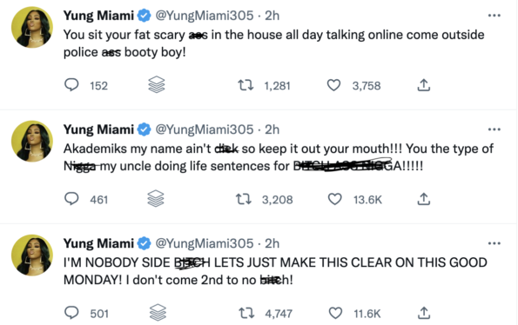The width and height of the screenshot is (518, 325).
Task: Open the Yung Miami profile name on the first tweet
Action: pos(98,16)
